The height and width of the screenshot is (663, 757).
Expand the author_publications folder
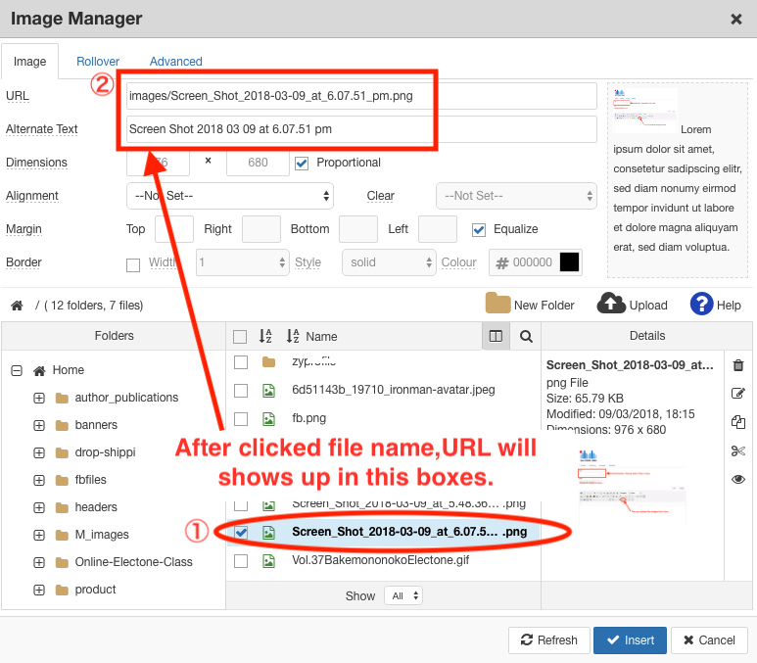pos(39,398)
